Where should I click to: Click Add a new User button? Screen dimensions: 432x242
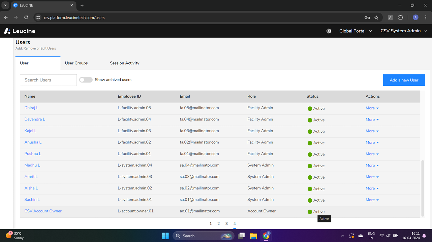pyautogui.click(x=404, y=80)
